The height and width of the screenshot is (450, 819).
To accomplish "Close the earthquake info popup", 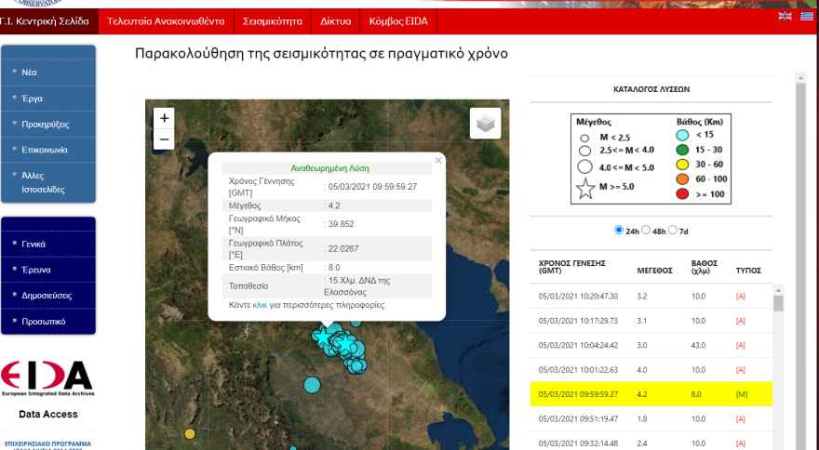I will pyautogui.click(x=438, y=160).
